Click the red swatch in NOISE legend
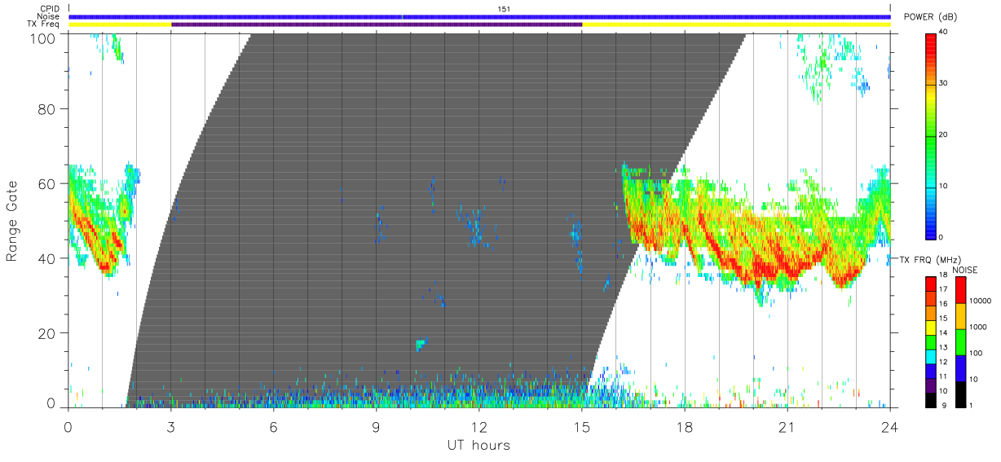The width and height of the screenshot is (1001, 462). click(960, 290)
